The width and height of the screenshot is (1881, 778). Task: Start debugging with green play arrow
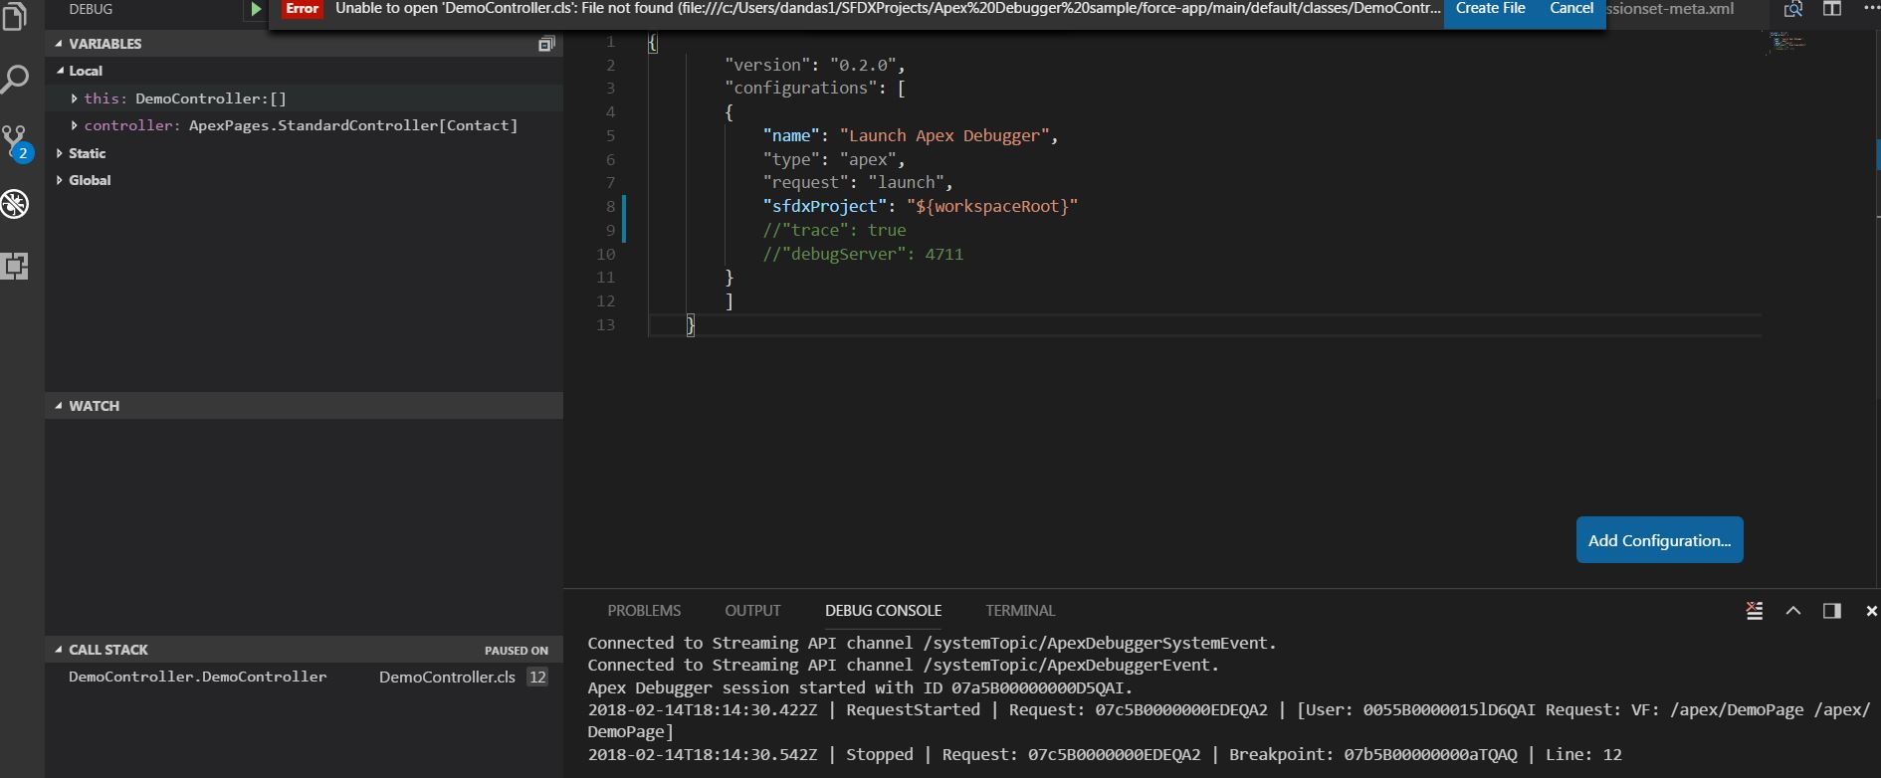pyautogui.click(x=256, y=9)
